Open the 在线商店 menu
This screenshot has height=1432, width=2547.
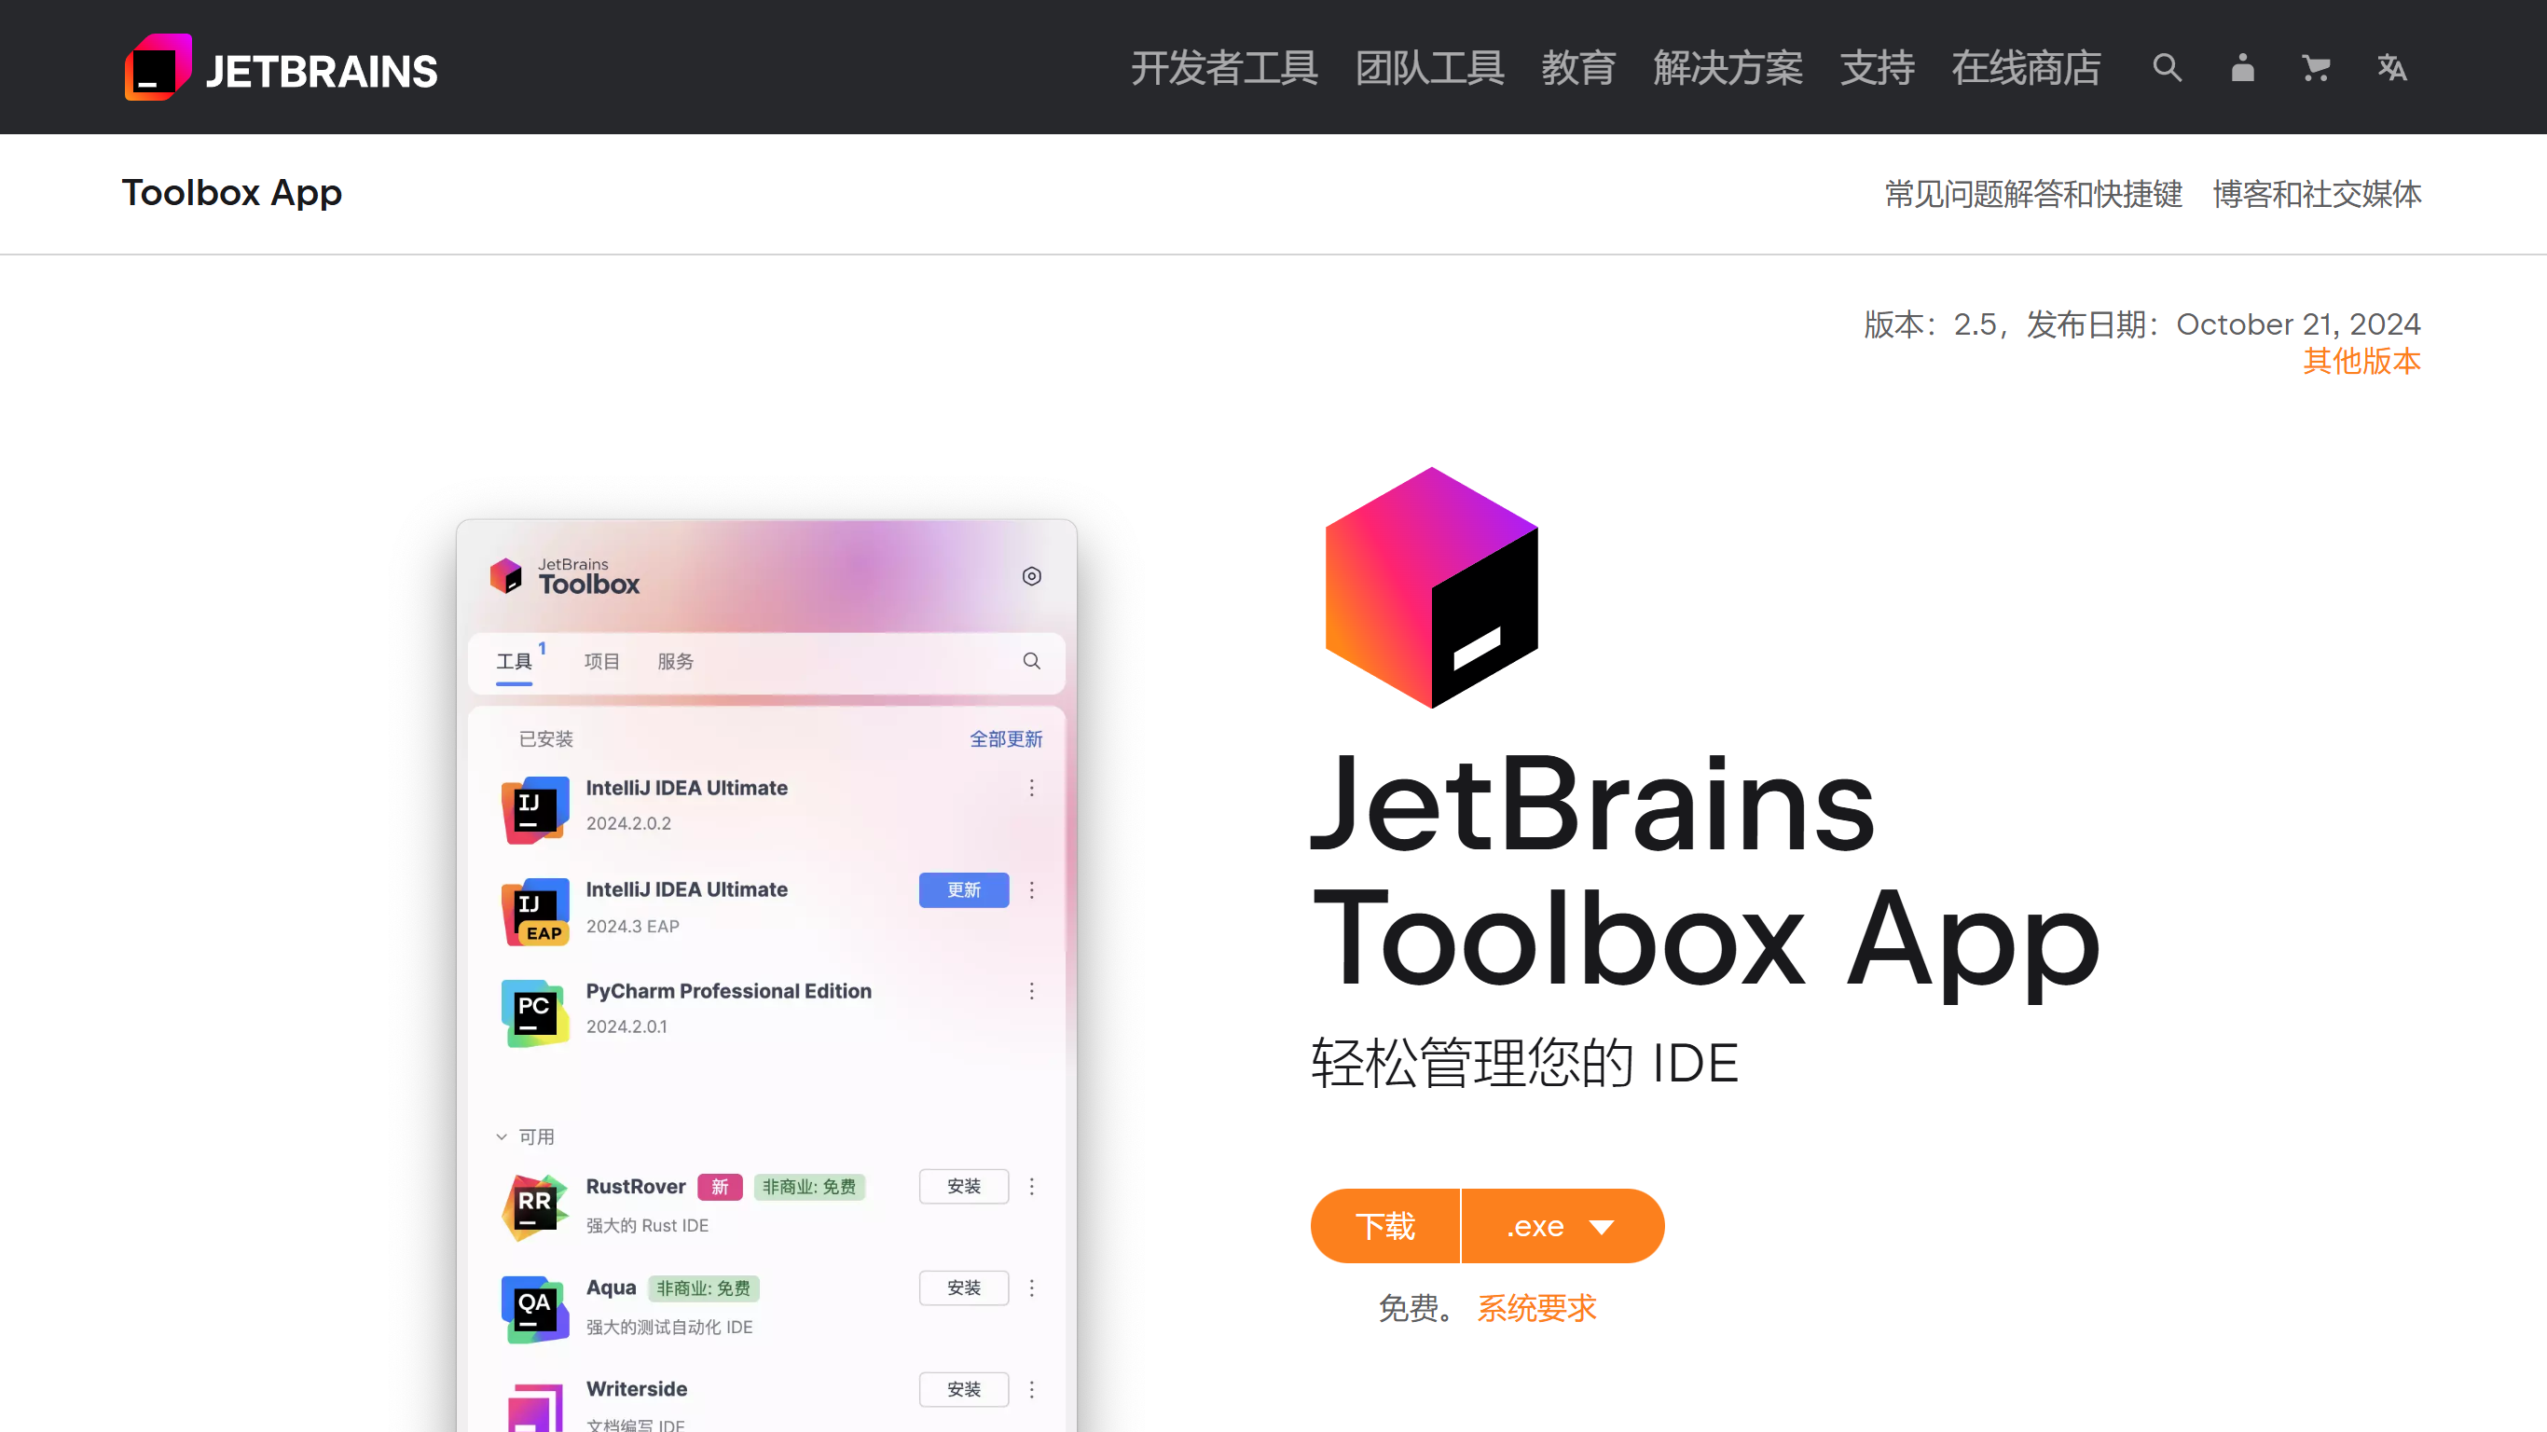[x=2026, y=68]
